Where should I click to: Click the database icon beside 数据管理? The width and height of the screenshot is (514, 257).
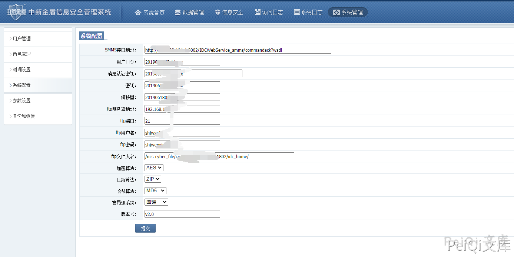(178, 12)
